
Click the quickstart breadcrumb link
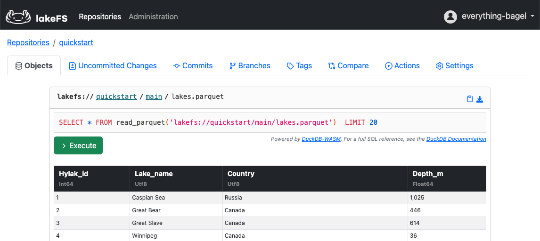pyautogui.click(x=76, y=42)
